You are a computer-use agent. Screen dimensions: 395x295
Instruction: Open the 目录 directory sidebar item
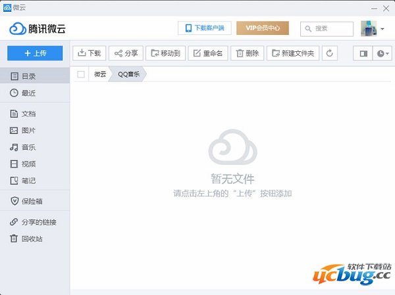(x=35, y=76)
